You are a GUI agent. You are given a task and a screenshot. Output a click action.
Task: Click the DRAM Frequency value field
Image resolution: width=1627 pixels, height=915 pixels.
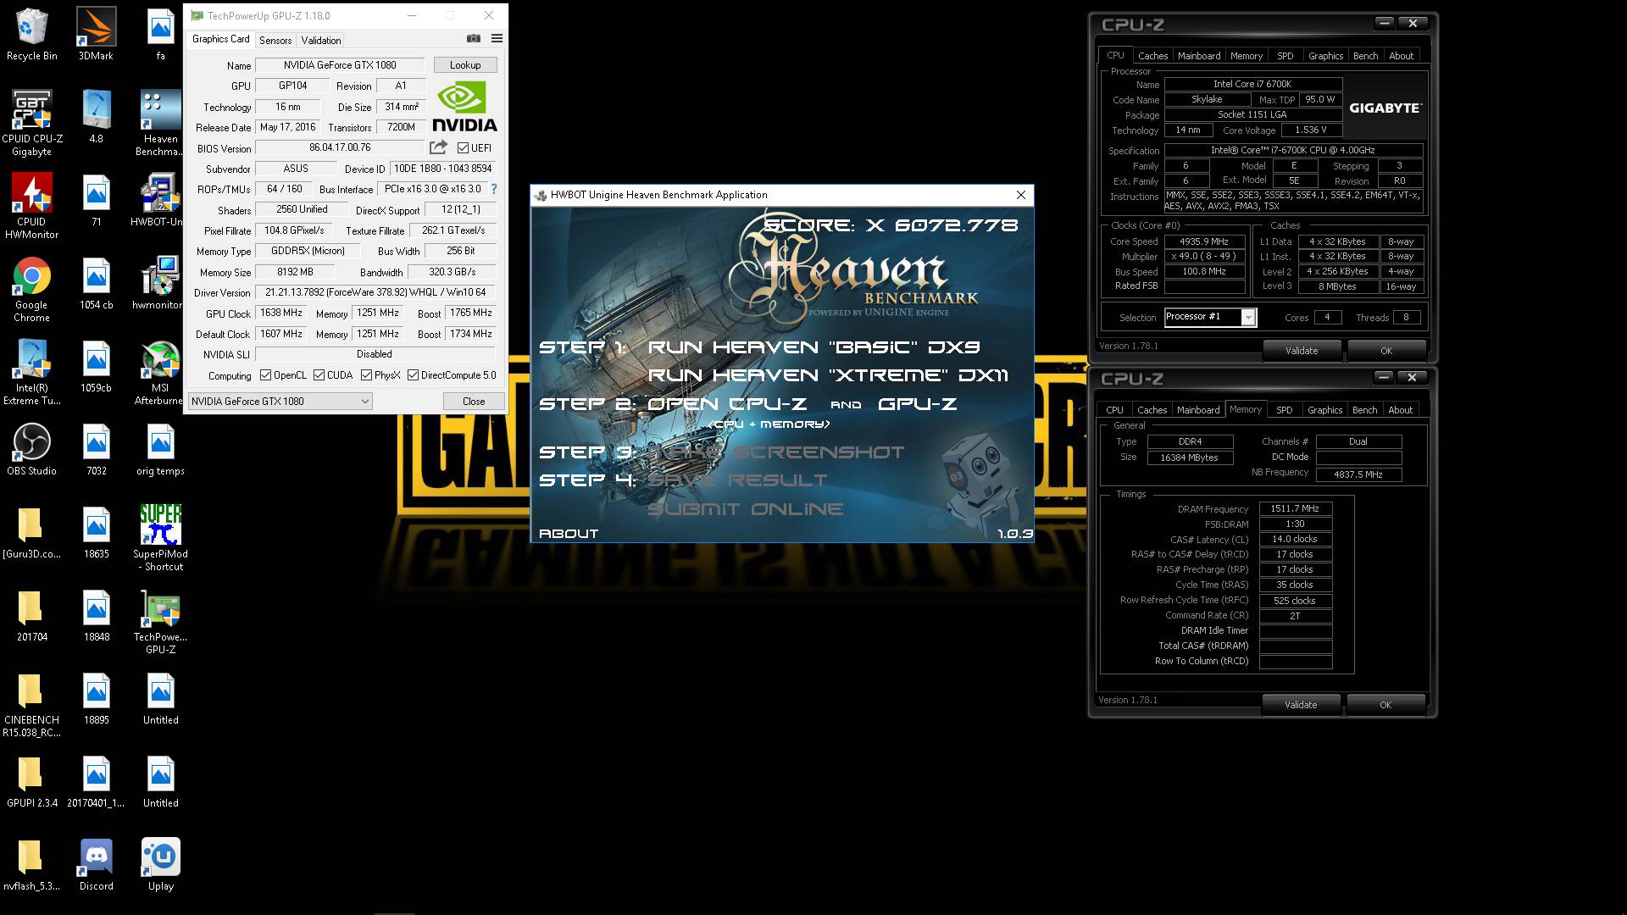[x=1296, y=509]
